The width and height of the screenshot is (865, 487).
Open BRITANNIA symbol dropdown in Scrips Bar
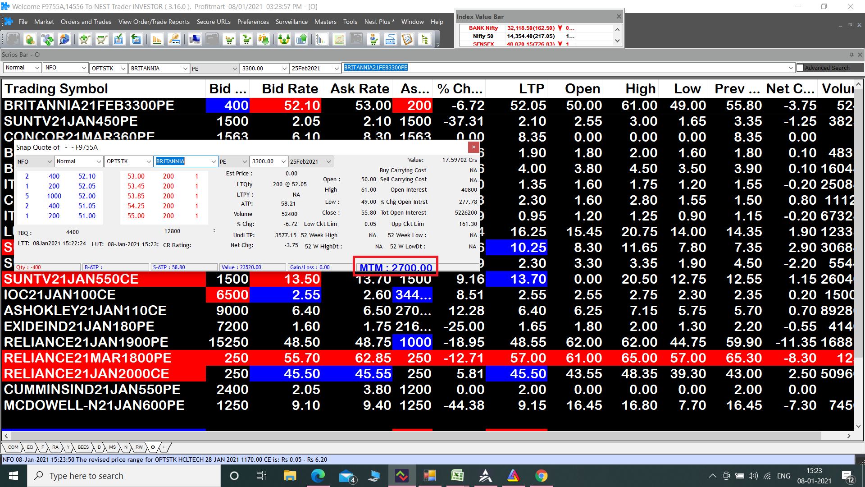point(185,68)
